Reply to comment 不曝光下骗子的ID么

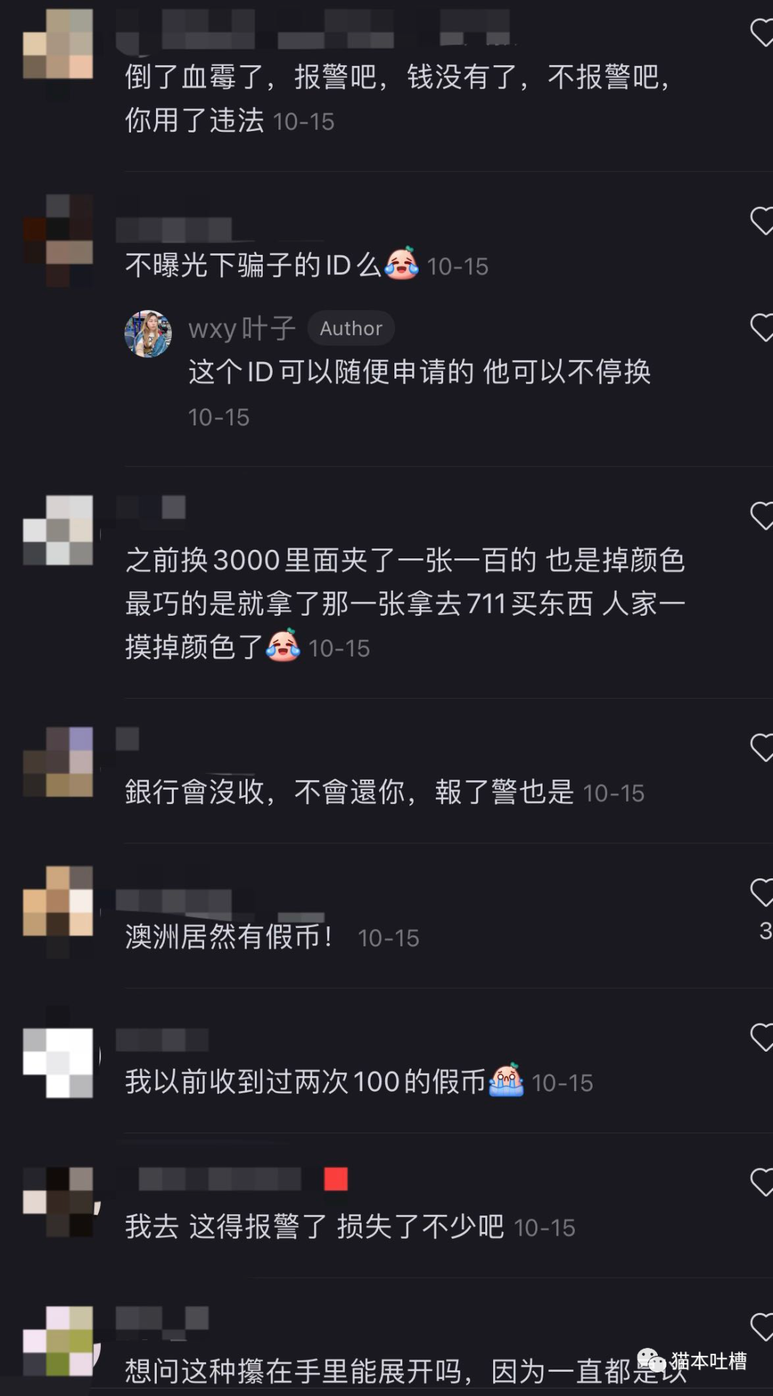coord(253,266)
